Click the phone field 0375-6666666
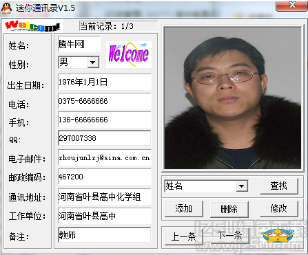 point(105,101)
